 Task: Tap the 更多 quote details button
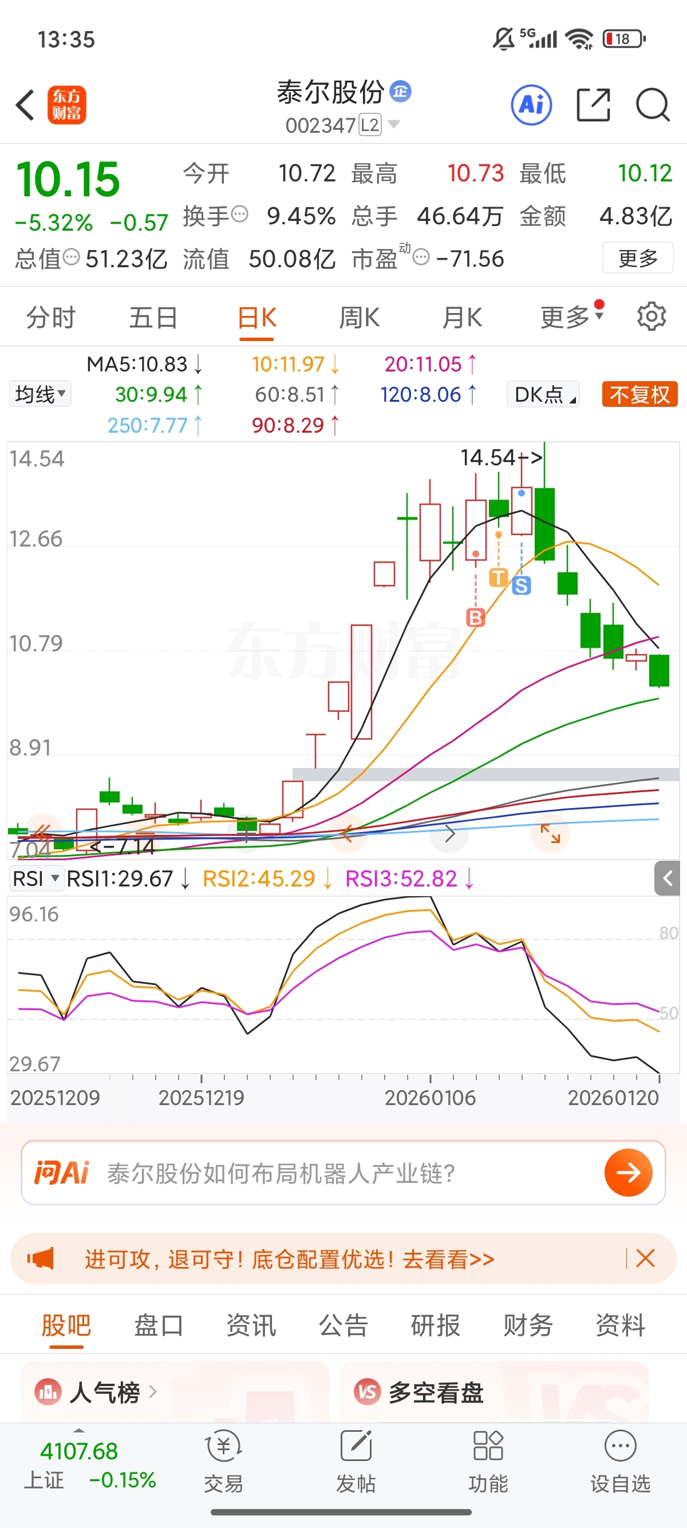(x=638, y=258)
